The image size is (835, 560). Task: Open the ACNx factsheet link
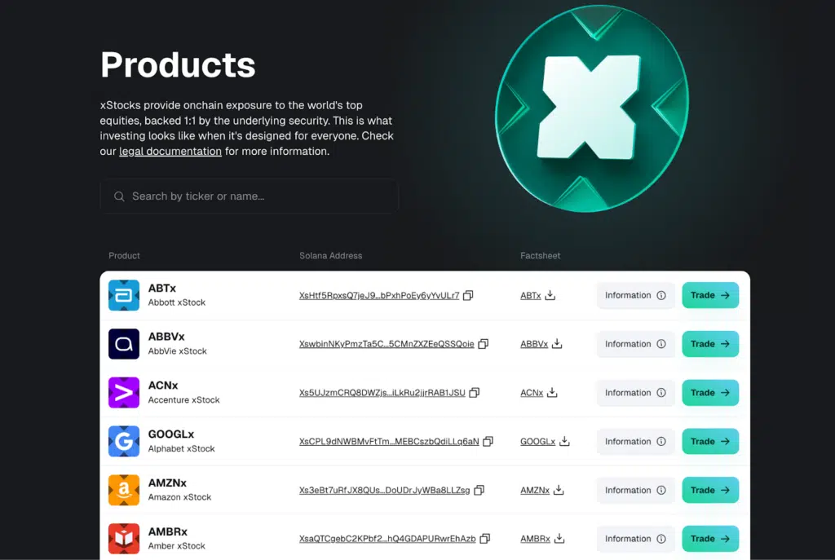click(x=532, y=393)
